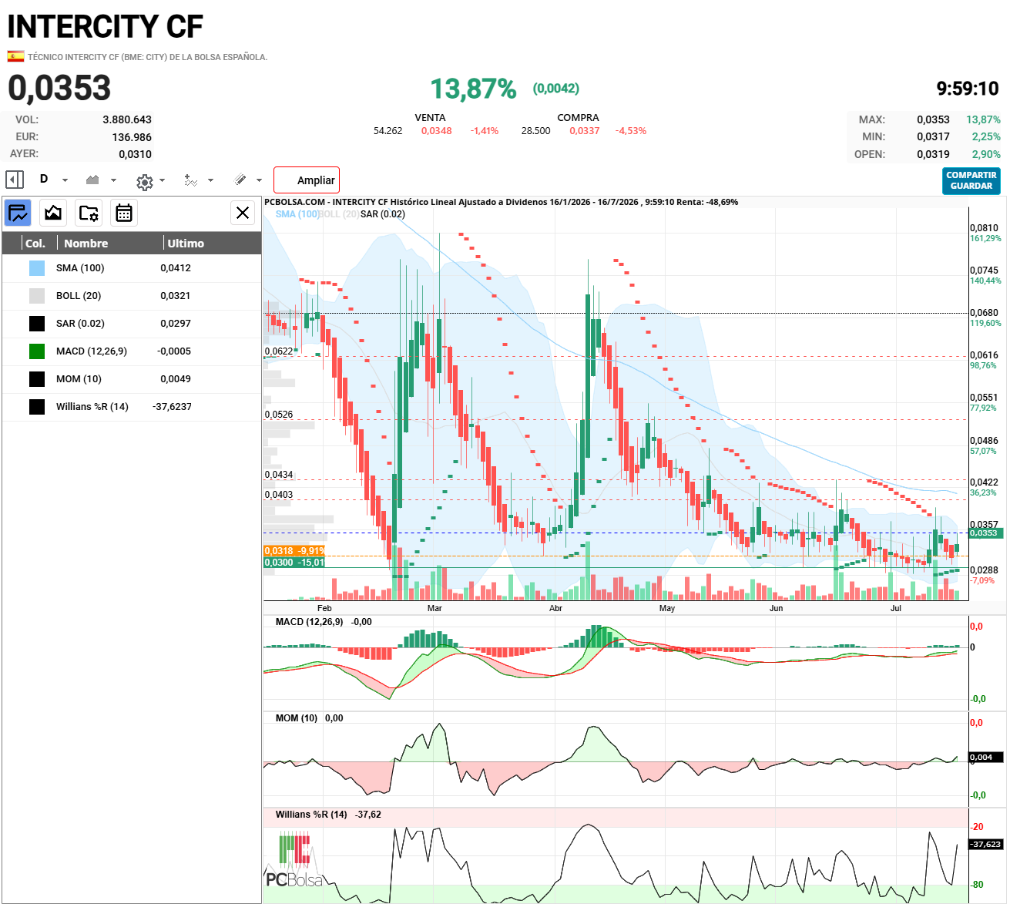Click the add indicator icon
This screenshot has height=904, width=1010.
tap(190, 180)
